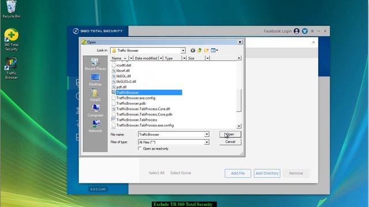
Task: Open the Vista32 user folder in the sidebar
Action: [x=95, y=95]
